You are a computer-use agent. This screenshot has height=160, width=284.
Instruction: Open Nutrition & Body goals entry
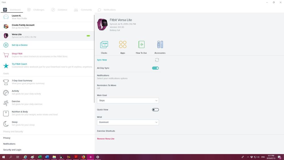[x=47, y=113]
